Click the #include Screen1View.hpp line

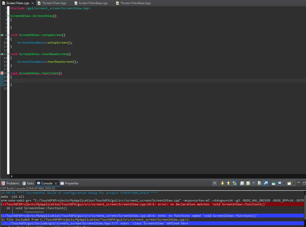coord(50,8)
